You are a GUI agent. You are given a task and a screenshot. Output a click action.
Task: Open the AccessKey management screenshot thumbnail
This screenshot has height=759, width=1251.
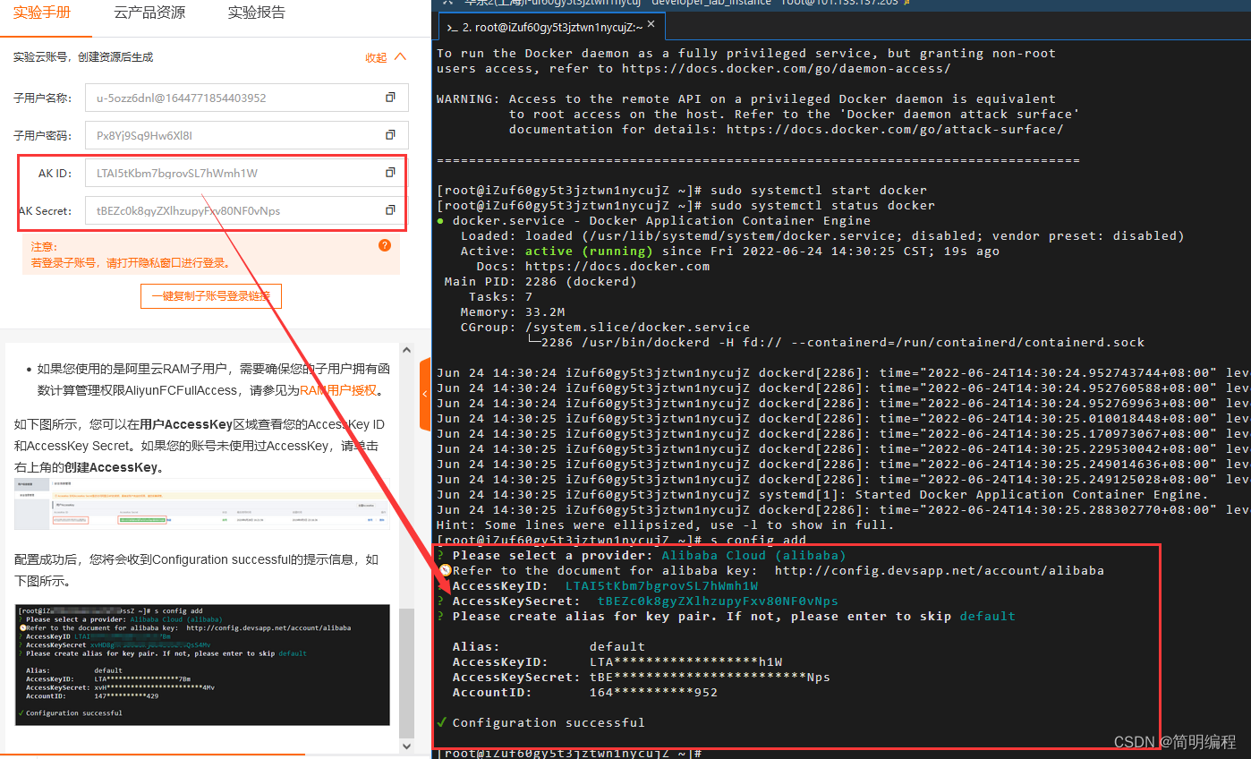[x=201, y=506]
